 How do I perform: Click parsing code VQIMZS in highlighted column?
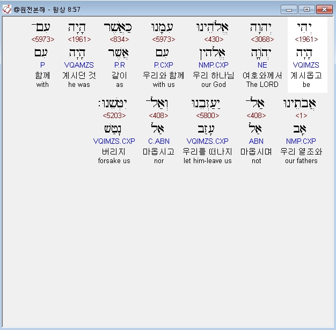pos(306,65)
